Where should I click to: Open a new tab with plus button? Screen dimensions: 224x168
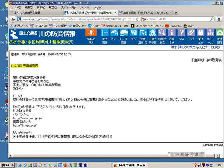click(176, 13)
